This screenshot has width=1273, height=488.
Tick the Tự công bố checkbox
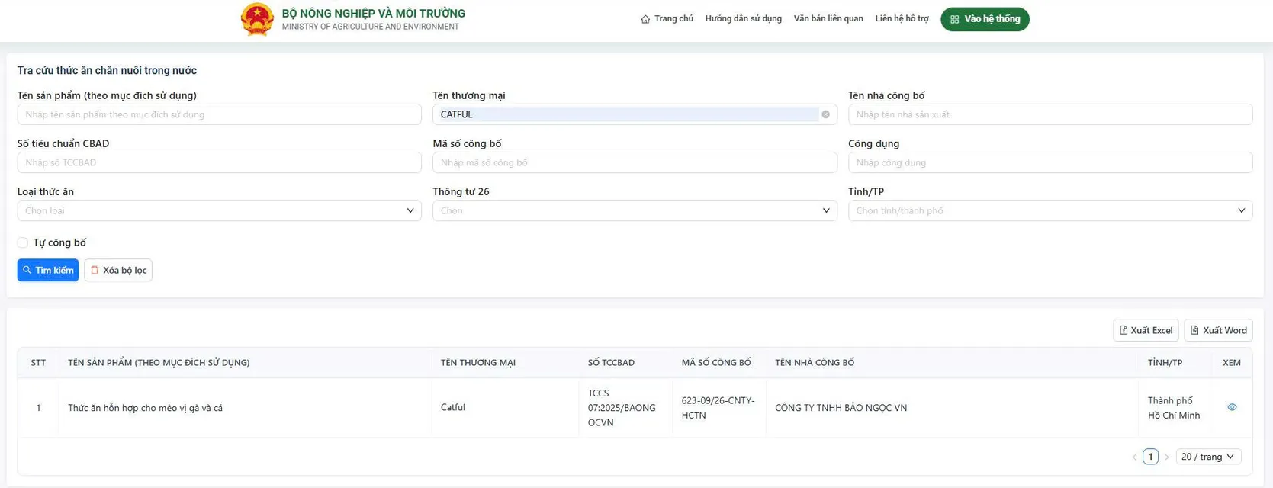pos(23,242)
